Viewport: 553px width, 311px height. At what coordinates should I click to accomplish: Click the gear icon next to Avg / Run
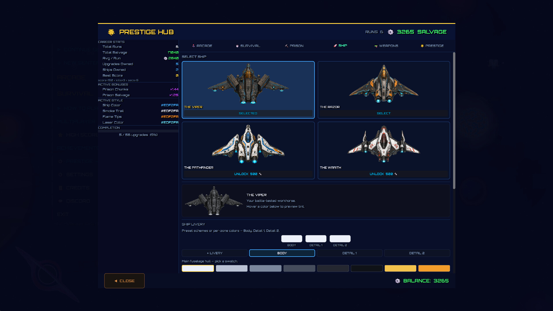click(x=166, y=58)
